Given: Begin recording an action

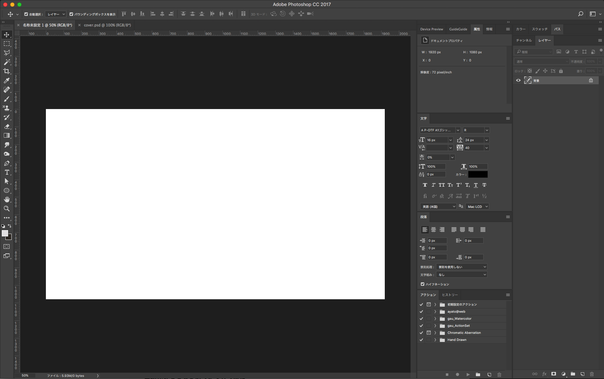Looking at the screenshot, I should (x=458, y=374).
